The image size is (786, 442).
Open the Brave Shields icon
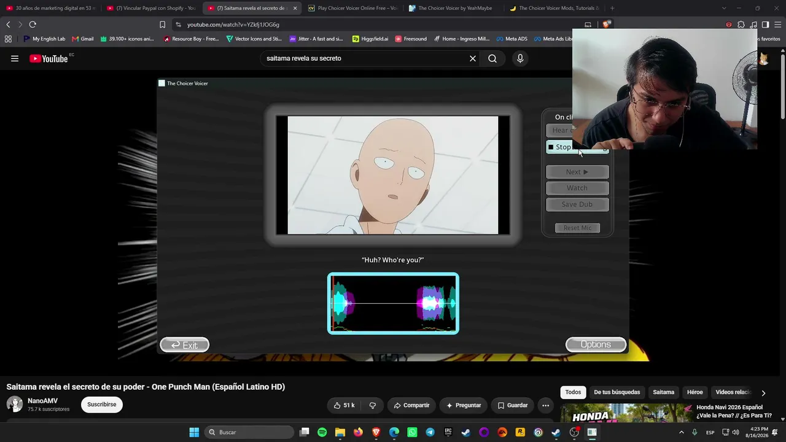tap(607, 25)
